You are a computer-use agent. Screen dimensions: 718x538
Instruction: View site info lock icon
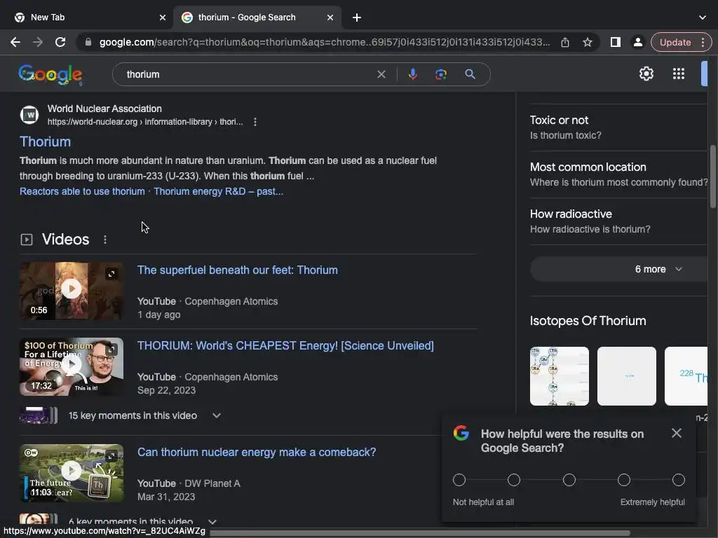point(88,43)
